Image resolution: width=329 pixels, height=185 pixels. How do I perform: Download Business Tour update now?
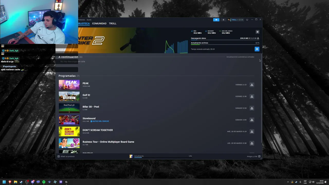click(252, 143)
